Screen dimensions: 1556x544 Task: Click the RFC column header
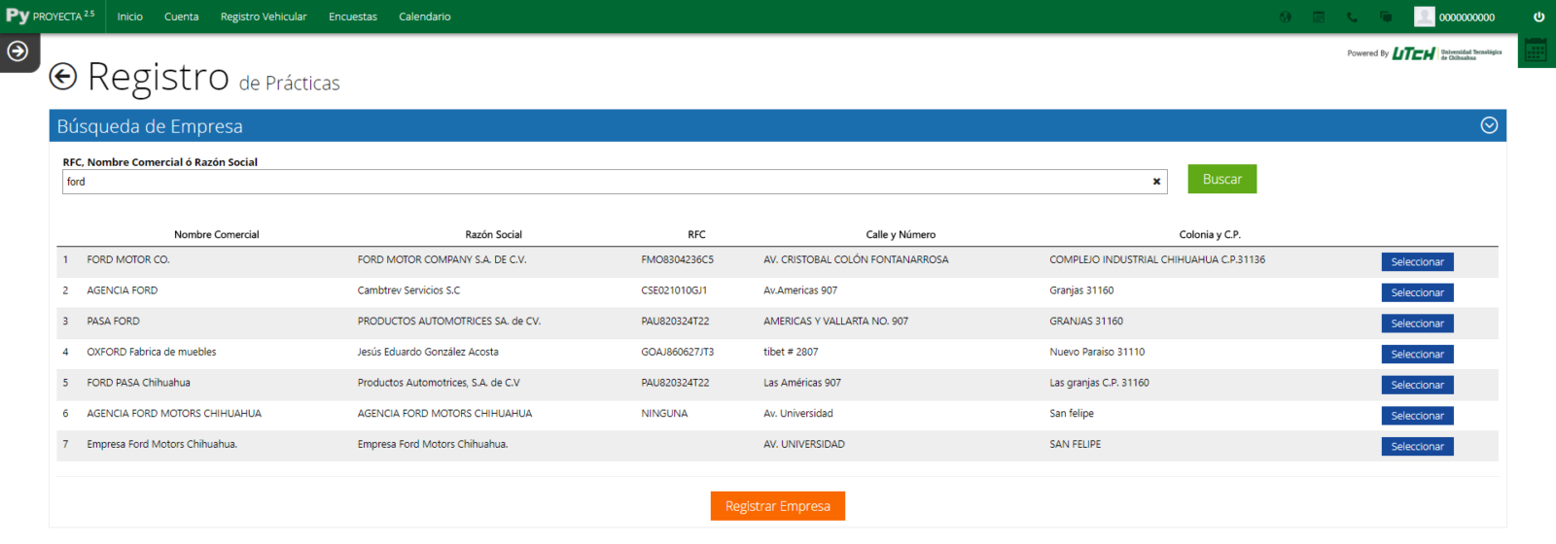[x=696, y=234]
